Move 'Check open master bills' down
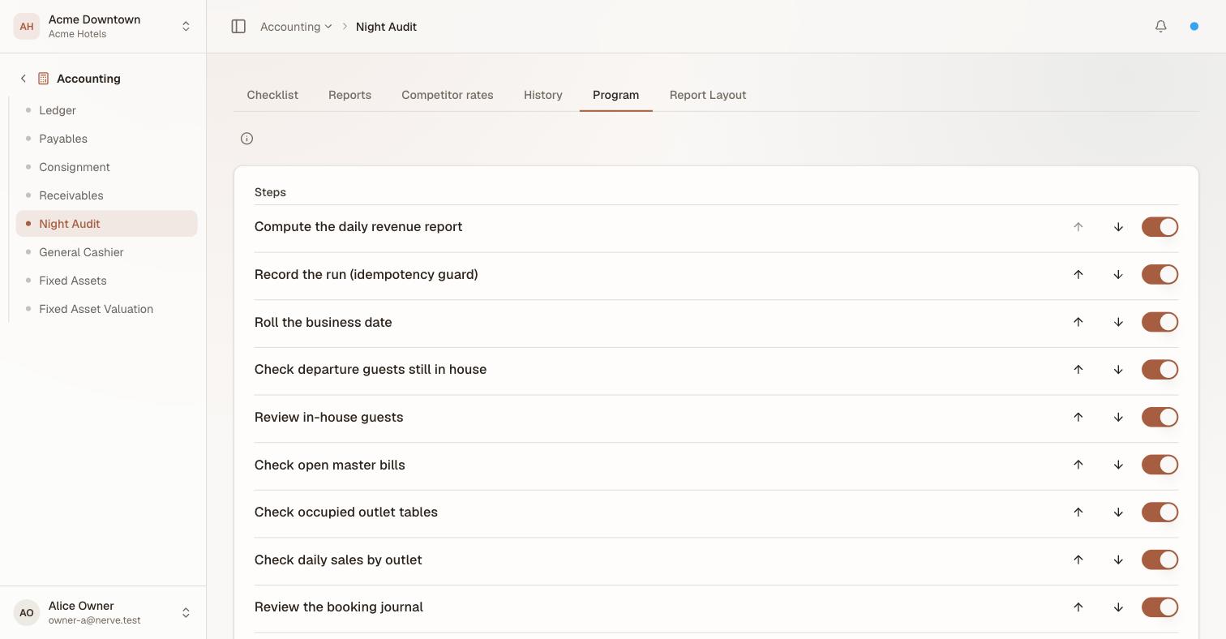Image resolution: width=1226 pixels, height=639 pixels. (x=1118, y=465)
